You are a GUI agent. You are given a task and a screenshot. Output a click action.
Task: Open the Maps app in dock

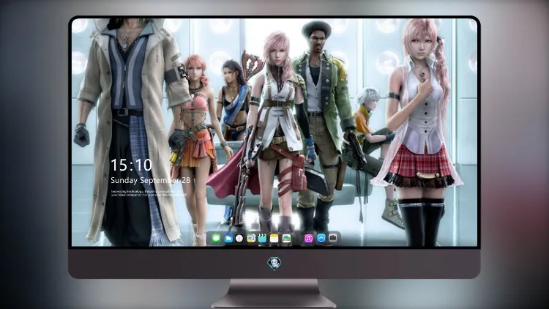(251, 239)
